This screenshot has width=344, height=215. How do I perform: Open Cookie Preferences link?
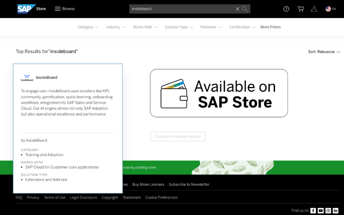tap(161, 198)
